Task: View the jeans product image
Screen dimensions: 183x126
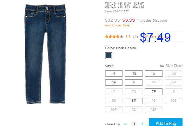Action: tap(45, 54)
